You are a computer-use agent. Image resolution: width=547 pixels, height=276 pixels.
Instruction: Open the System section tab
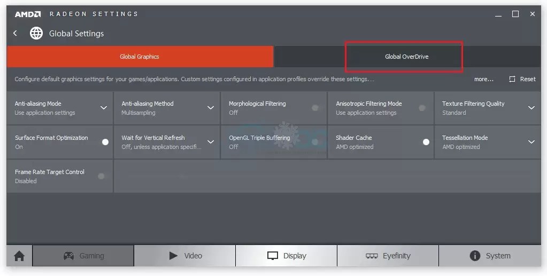[490, 256]
